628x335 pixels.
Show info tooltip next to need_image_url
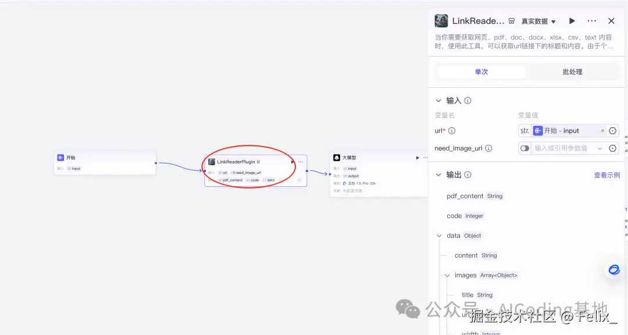(488, 148)
